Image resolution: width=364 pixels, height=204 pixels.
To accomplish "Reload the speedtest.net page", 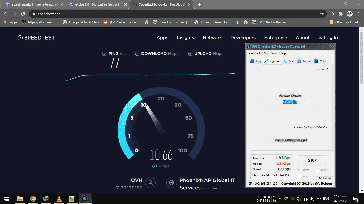I will point(23,14).
